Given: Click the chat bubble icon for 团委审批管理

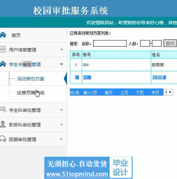Looking at the screenshot, I should click(3, 139).
